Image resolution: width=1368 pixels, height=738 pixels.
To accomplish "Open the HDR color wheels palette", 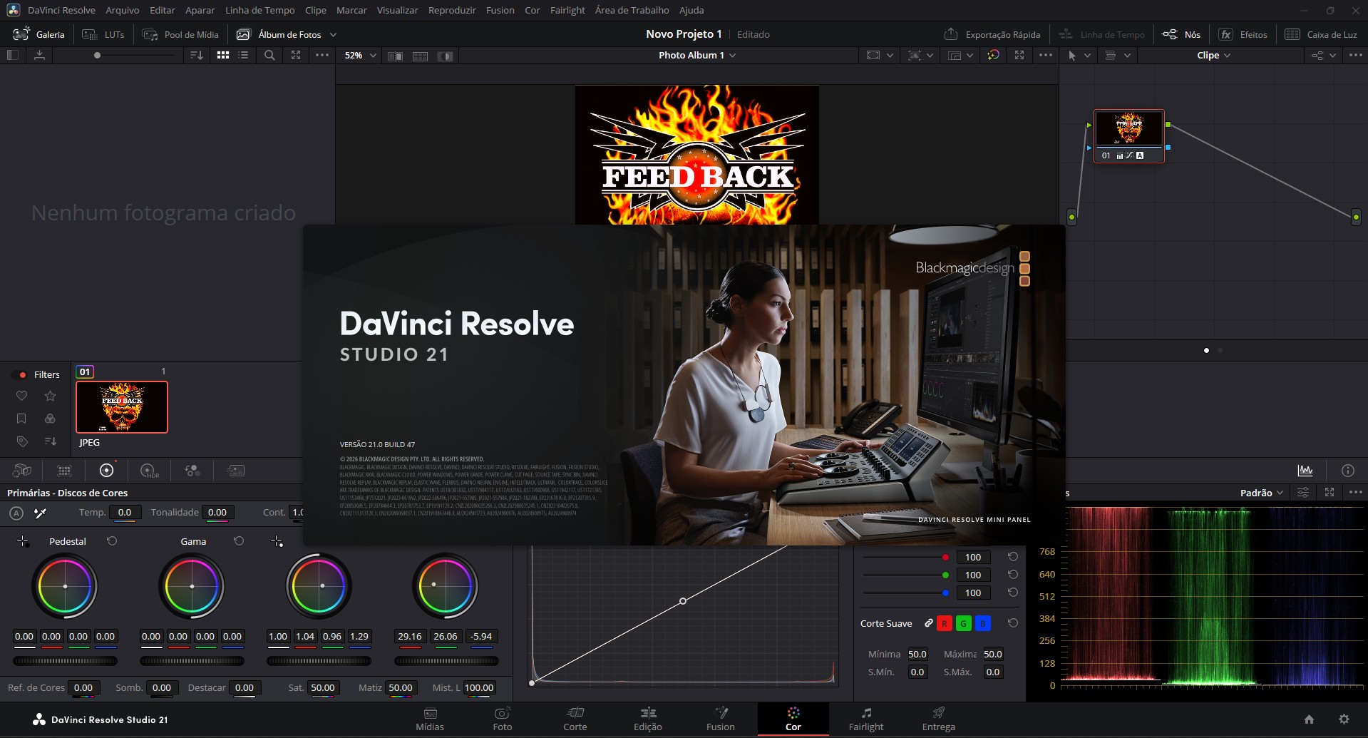I will point(149,471).
